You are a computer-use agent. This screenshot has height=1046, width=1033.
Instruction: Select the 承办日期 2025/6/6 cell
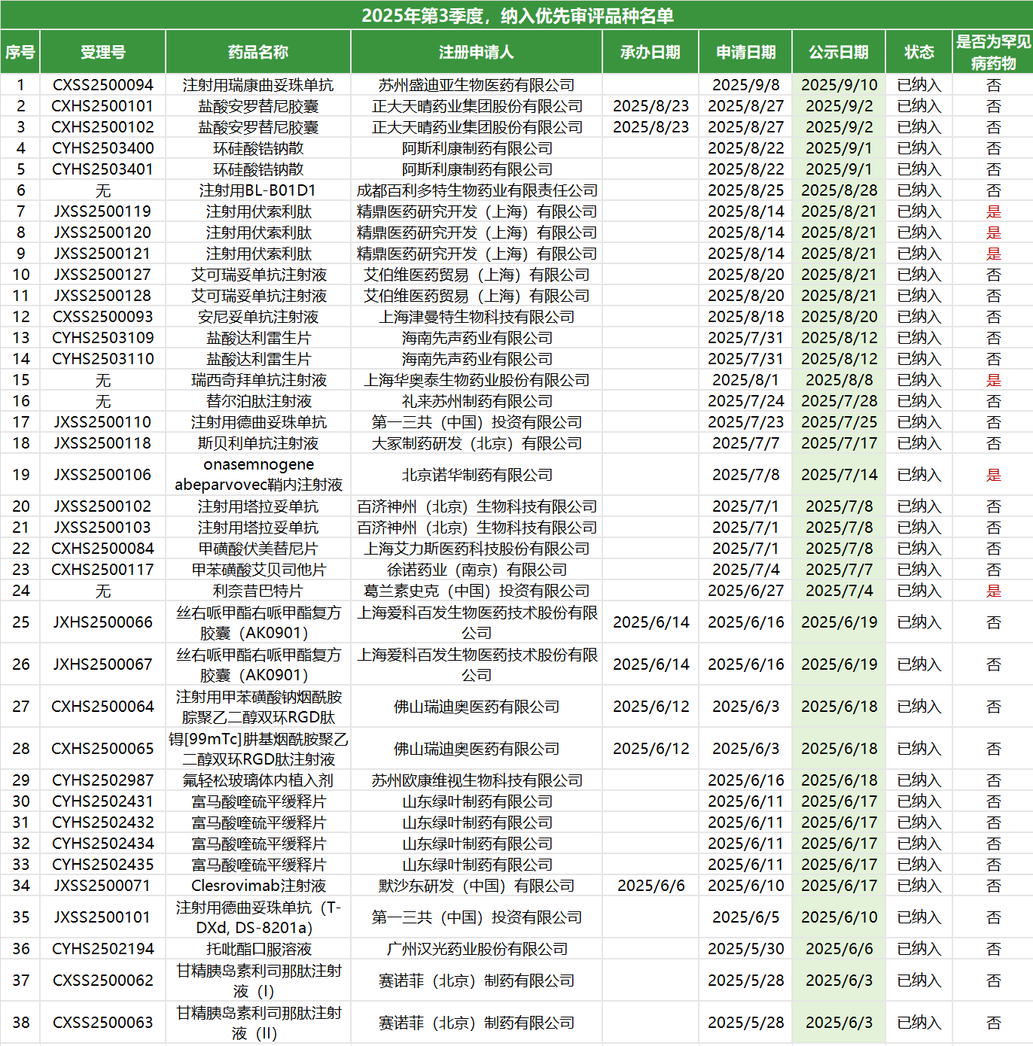coord(651,886)
